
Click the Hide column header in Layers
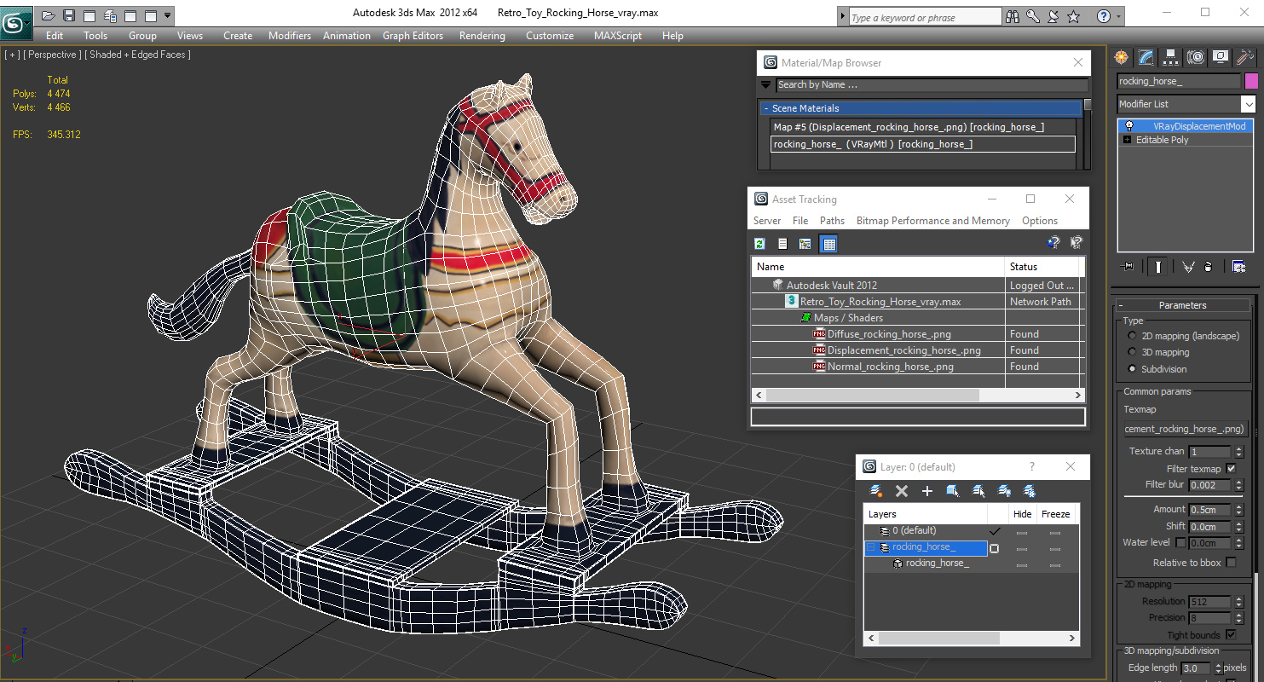[1022, 514]
